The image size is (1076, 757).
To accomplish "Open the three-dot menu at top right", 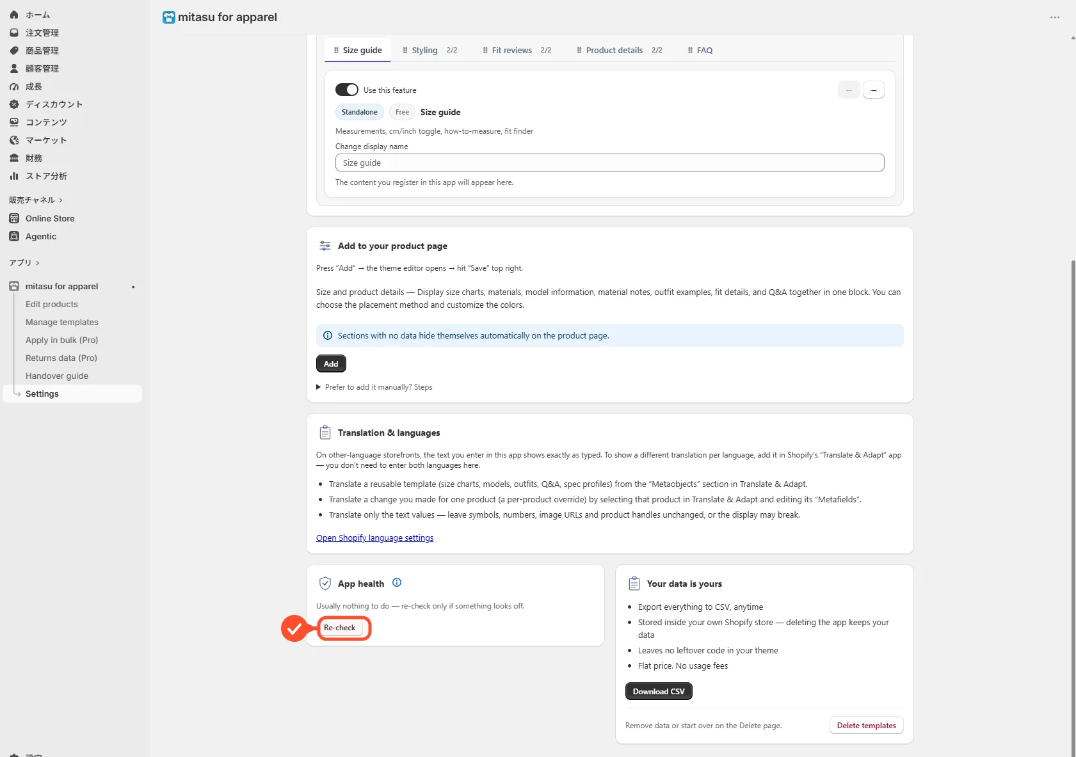I will tap(1055, 17).
